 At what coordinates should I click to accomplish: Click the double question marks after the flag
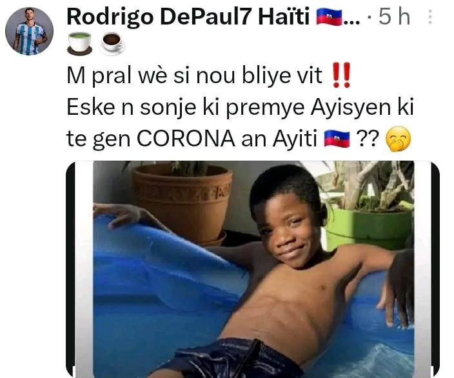point(367,139)
